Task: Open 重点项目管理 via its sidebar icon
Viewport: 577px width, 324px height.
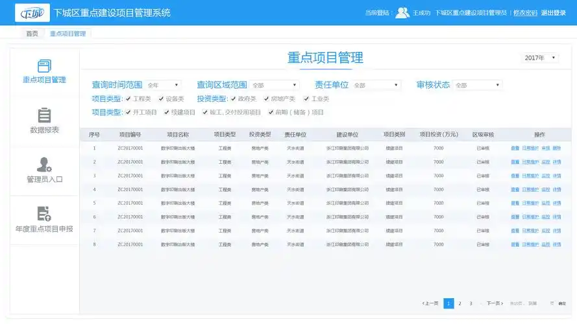Action: pyautogui.click(x=44, y=66)
